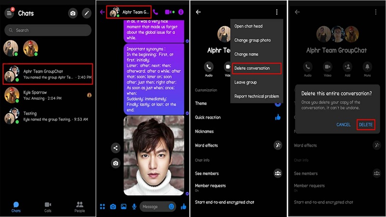
Task: Open the Kyle Sparrow conversation
Action: tap(48, 95)
